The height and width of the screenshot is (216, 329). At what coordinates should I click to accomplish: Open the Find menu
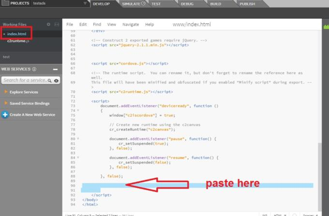point(97,25)
